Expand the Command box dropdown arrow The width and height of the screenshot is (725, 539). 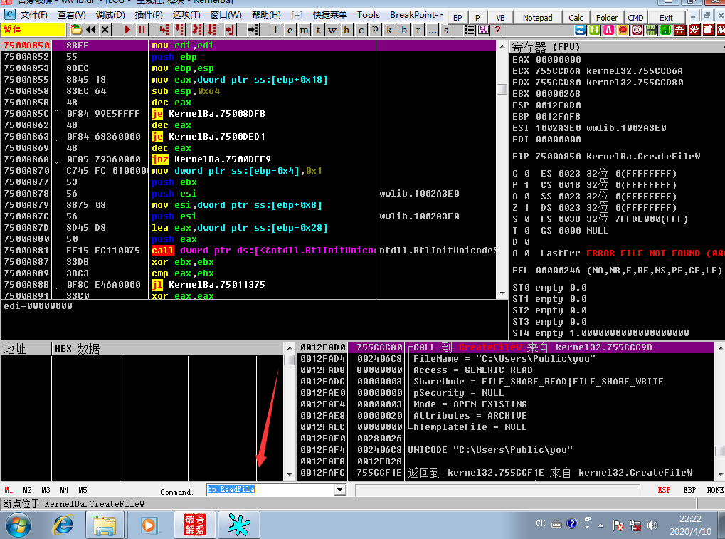click(x=340, y=489)
